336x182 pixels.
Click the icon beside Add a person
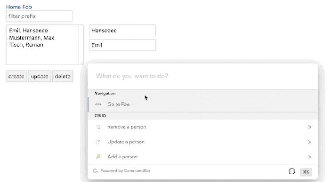98,157
